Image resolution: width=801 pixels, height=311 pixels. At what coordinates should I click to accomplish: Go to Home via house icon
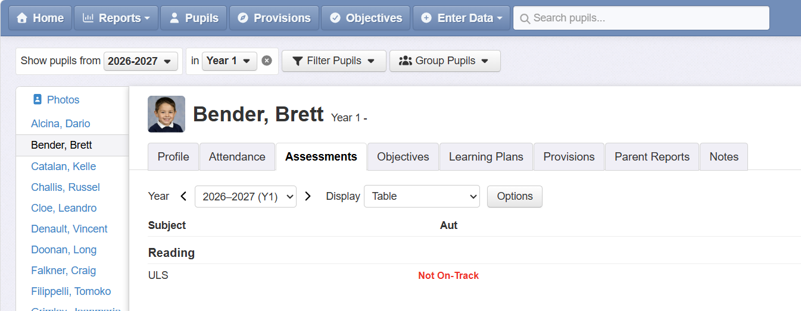40,18
